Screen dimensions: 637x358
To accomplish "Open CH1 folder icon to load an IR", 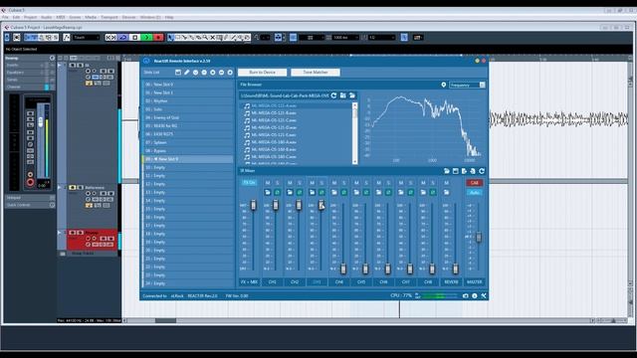I will 268,192.
